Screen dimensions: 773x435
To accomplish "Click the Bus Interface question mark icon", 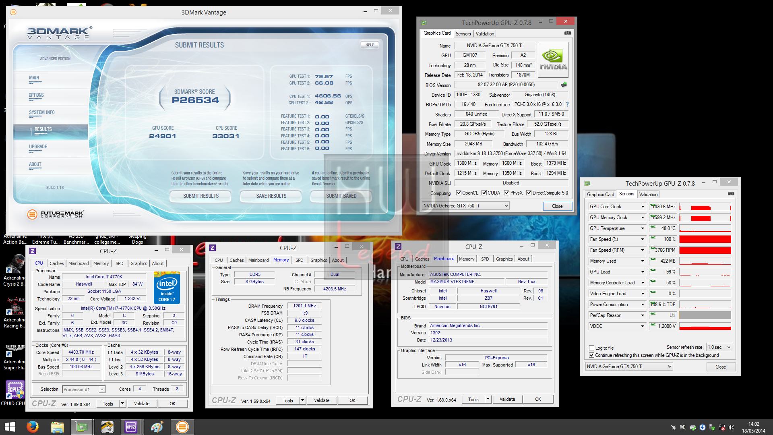I will (567, 104).
